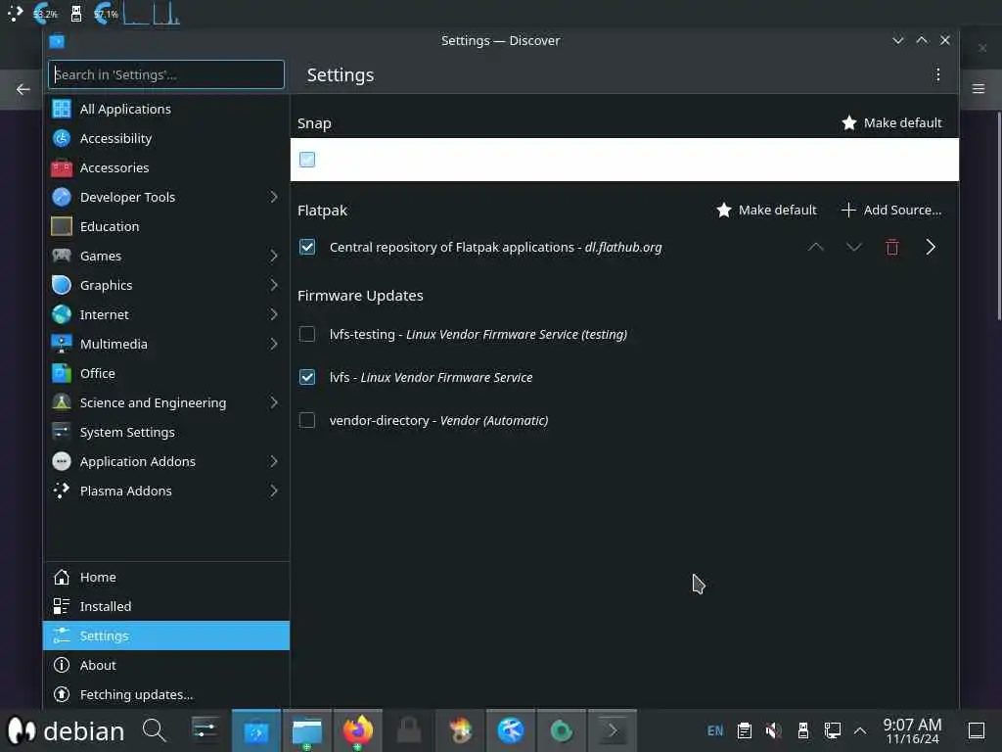Make Snap the default source
The image size is (1002, 752).
tap(891, 122)
